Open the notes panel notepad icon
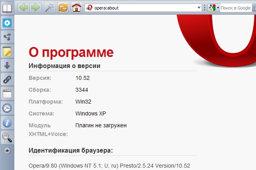Viewport: 256px width, 170px height. click(7, 52)
